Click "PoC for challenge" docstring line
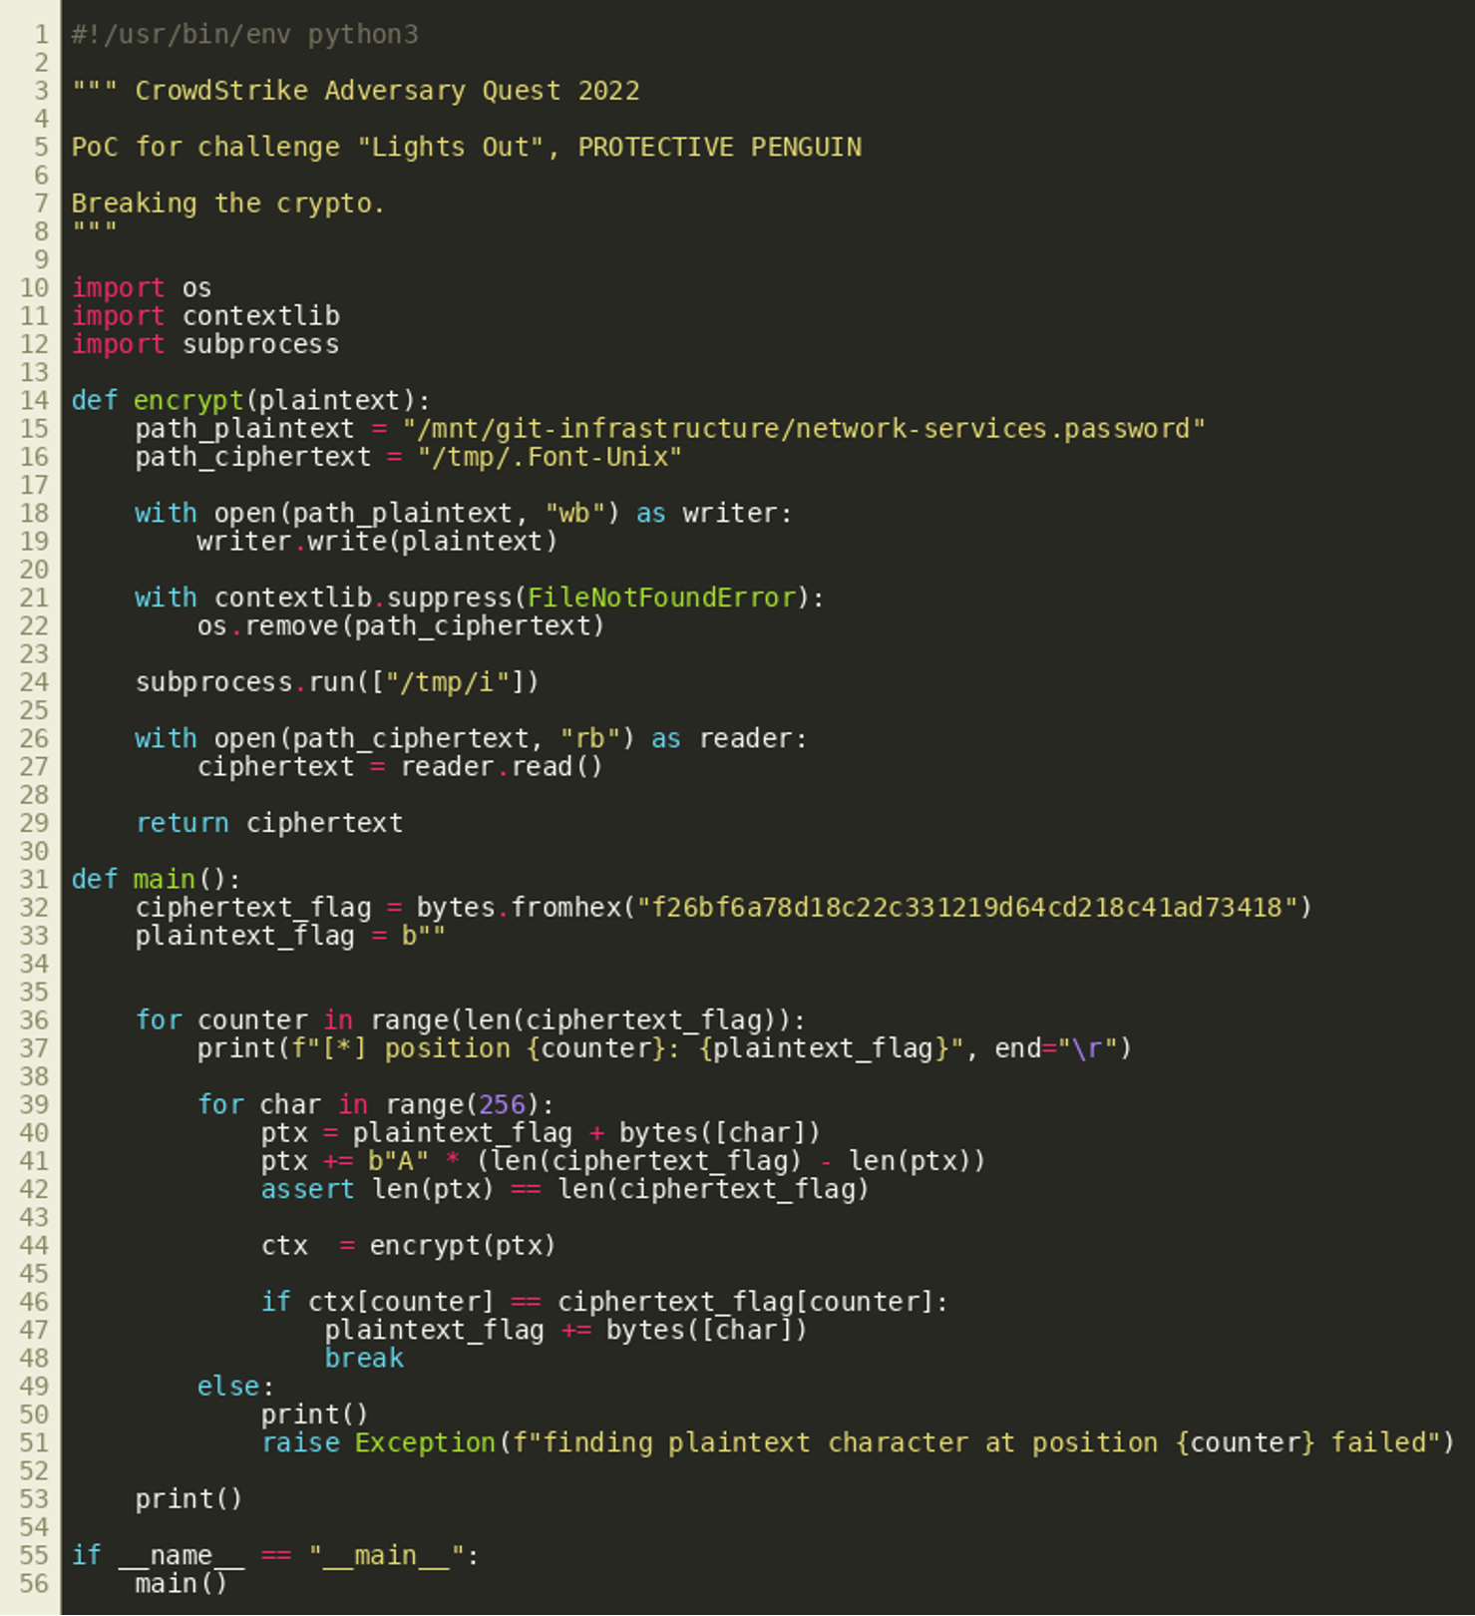The image size is (1475, 1616). pos(466,148)
